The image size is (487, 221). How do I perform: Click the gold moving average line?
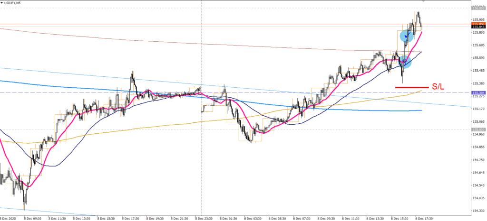(x=143, y=125)
